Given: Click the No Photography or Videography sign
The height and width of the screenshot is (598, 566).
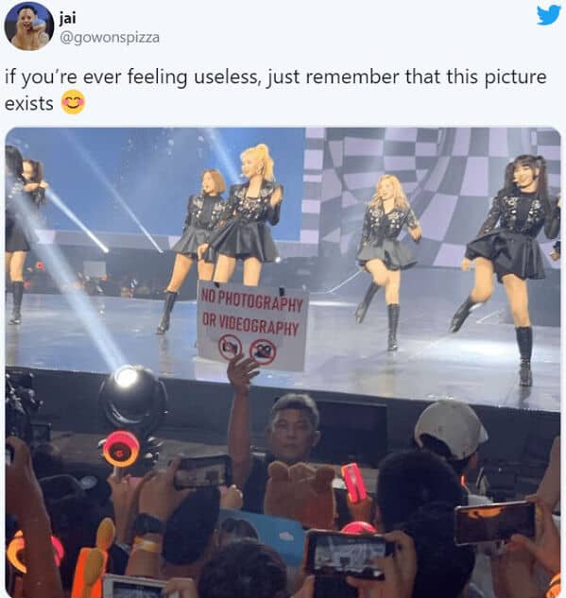Looking at the screenshot, I should pyautogui.click(x=252, y=326).
